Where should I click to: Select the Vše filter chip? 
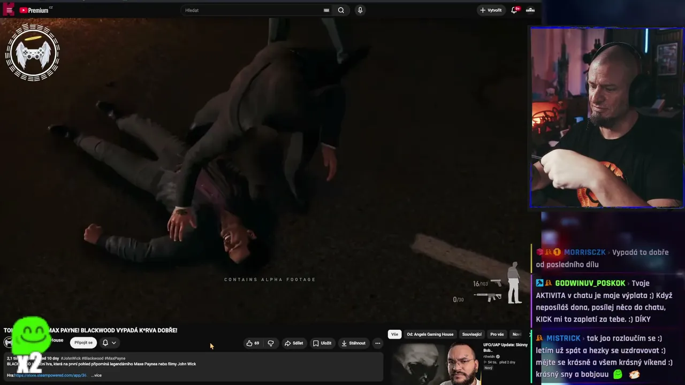coord(394,334)
